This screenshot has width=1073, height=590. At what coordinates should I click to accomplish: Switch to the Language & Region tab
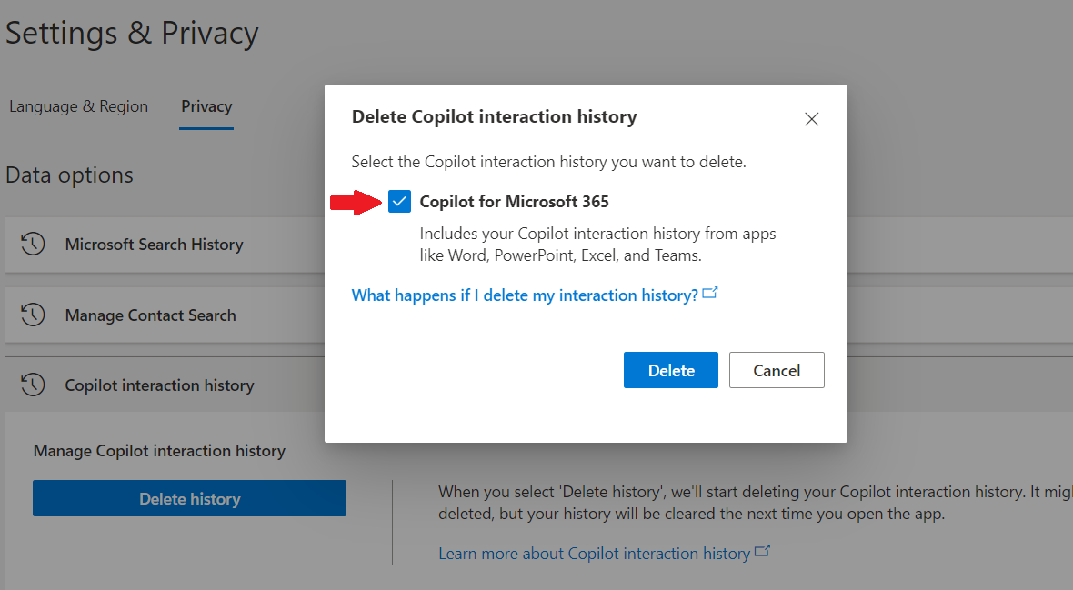coord(79,106)
